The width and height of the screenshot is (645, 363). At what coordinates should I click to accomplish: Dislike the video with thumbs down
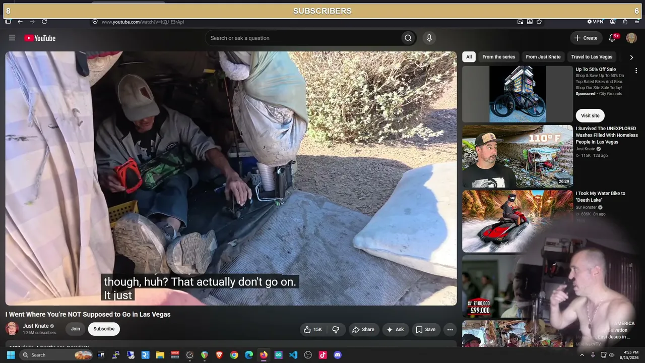pyautogui.click(x=336, y=330)
